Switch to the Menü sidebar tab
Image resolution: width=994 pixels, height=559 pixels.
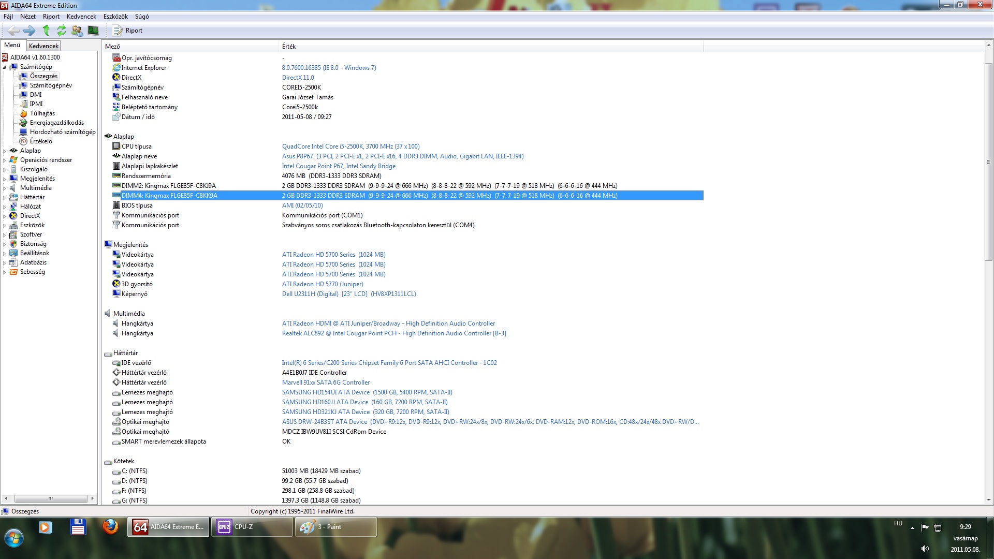(x=12, y=45)
